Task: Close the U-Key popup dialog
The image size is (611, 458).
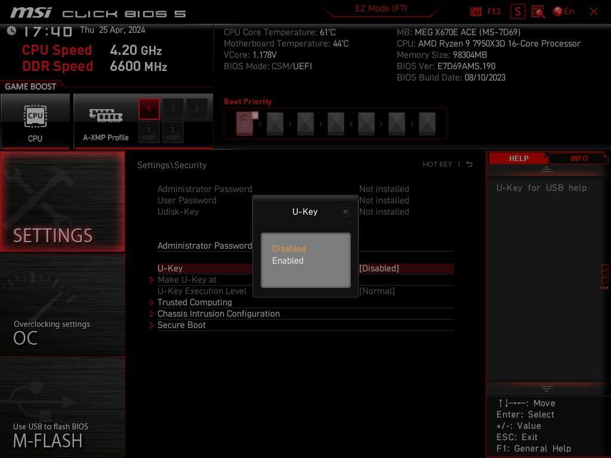Action: tap(345, 212)
